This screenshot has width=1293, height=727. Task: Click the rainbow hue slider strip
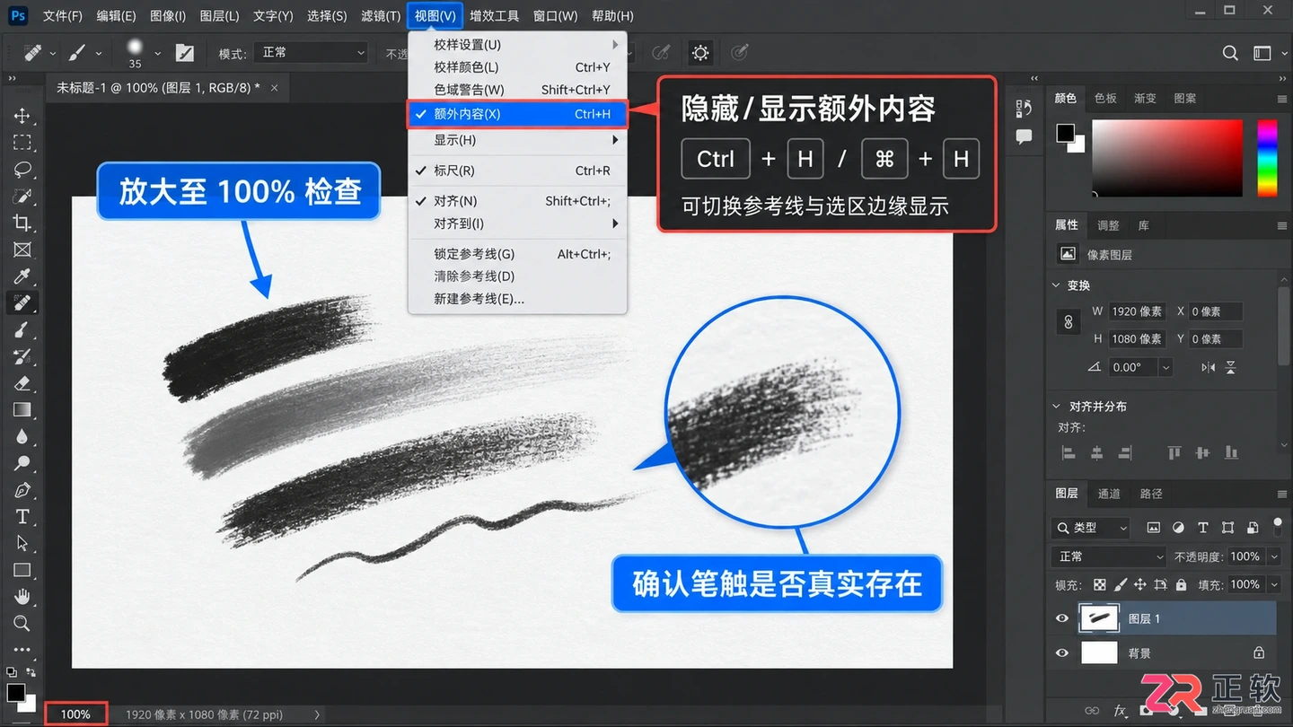[x=1267, y=158]
